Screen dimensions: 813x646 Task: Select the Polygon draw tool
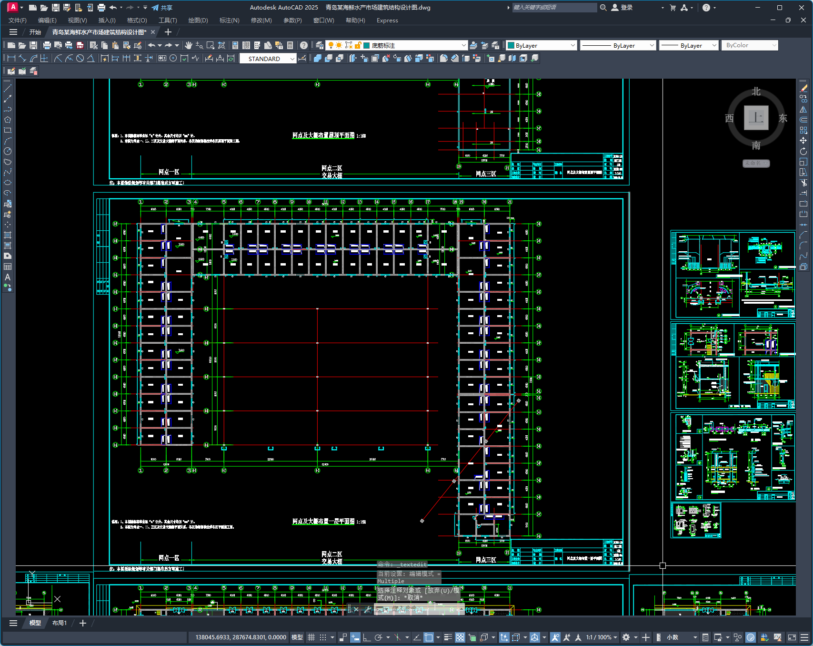[x=8, y=120]
